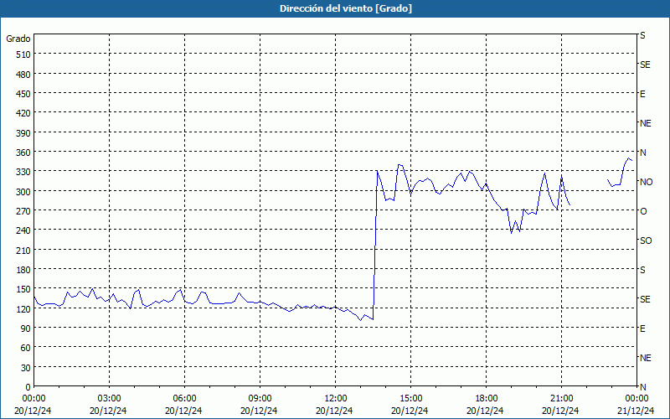Viewport: 670px width, 419px height.
Task: Click the 'N' compass label at 360 level
Action: [642, 153]
